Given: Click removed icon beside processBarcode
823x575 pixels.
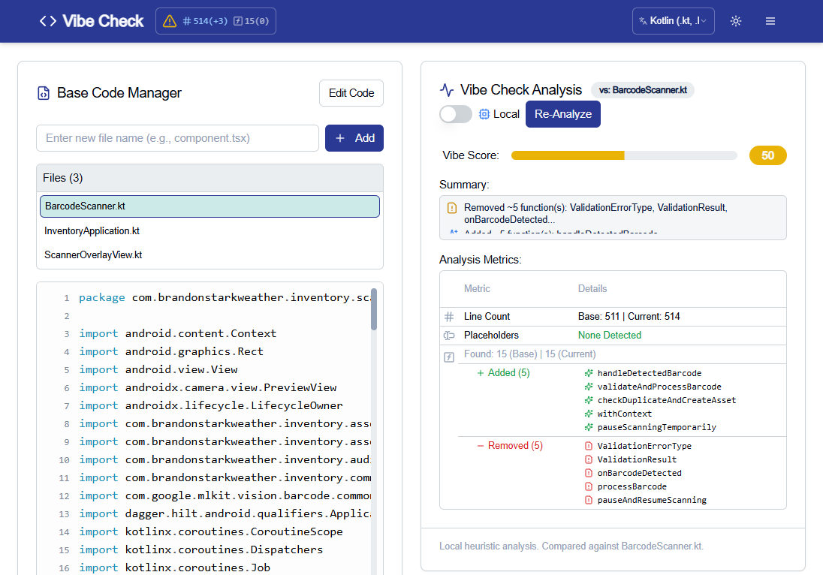Looking at the screenshot, I should (x=589, y=487).
